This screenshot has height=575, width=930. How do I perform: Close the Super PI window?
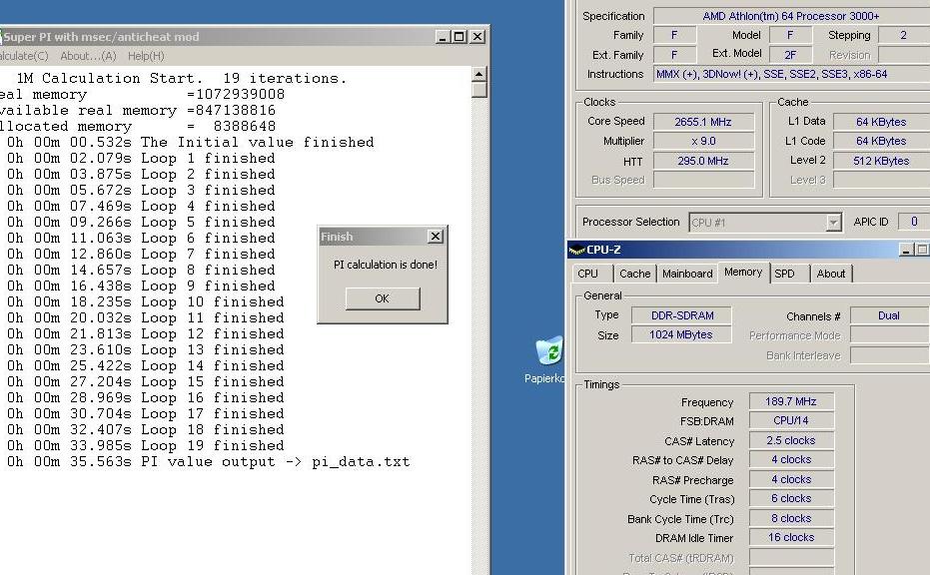477,37
